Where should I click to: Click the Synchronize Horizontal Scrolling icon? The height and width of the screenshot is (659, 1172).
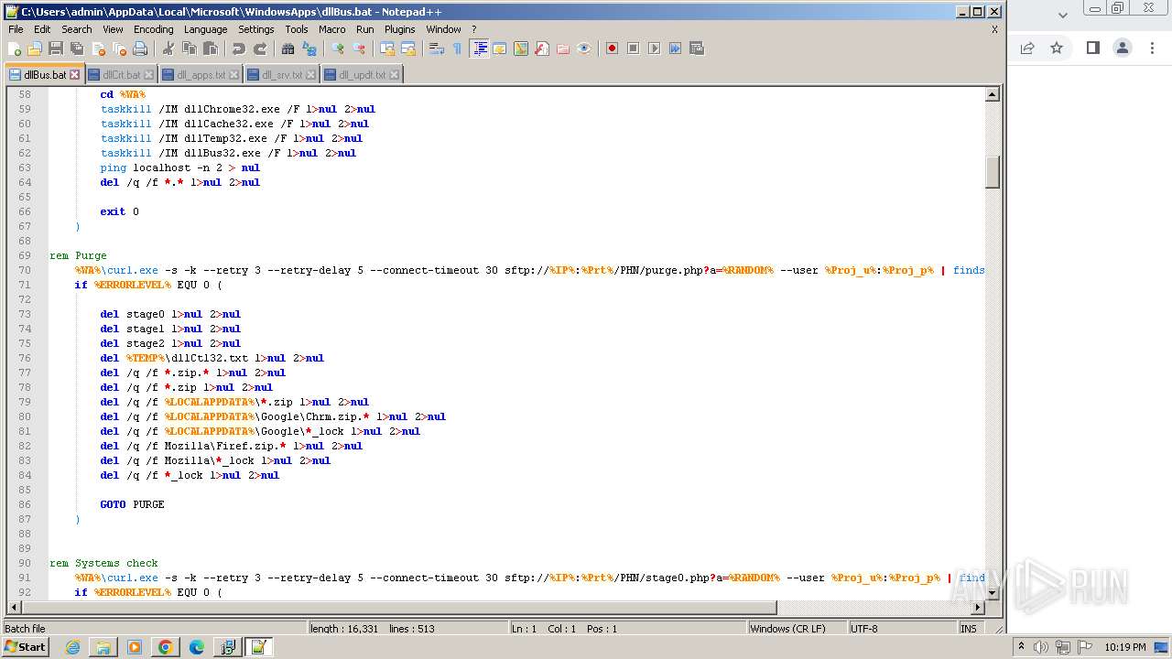(408, 49)
